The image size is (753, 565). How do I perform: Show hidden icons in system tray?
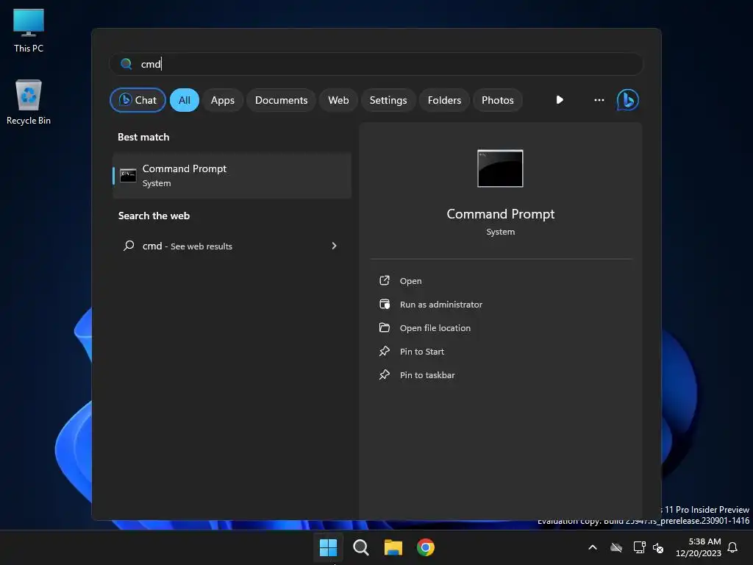tap(593, 547)
